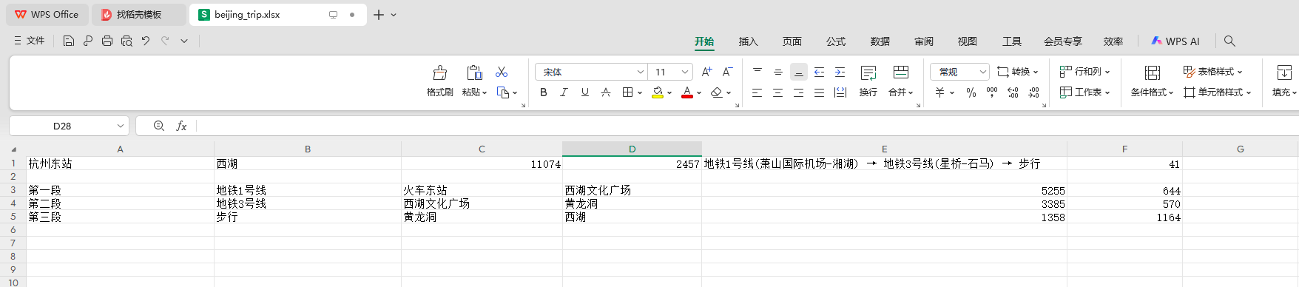
Task: Click the Format Painter (格式刷) brush icon
Action: point(439,72)
